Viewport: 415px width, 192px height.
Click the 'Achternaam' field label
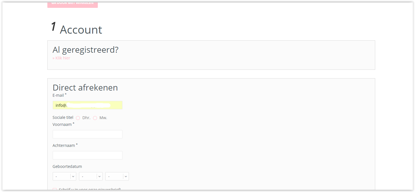coord(64,145)
